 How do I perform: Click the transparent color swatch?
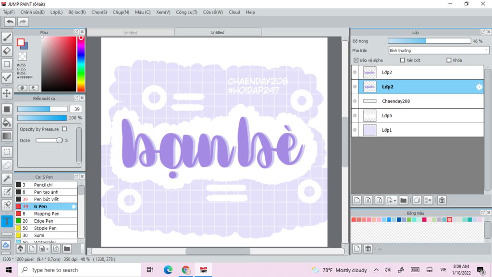point(22,56)
